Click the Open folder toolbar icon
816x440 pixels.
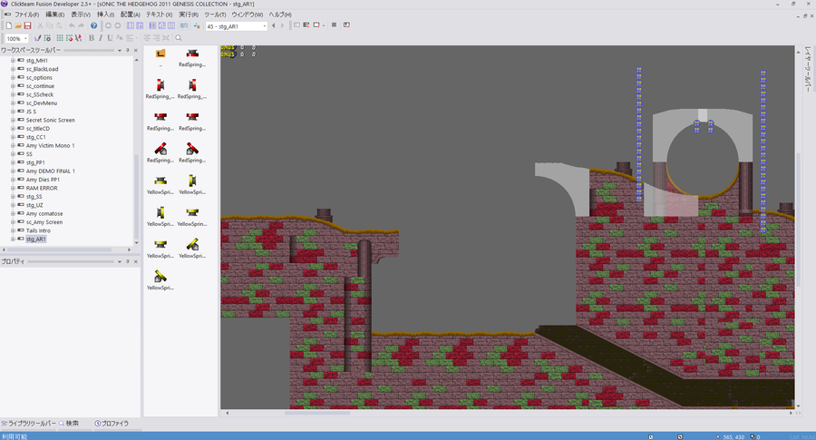18,25
